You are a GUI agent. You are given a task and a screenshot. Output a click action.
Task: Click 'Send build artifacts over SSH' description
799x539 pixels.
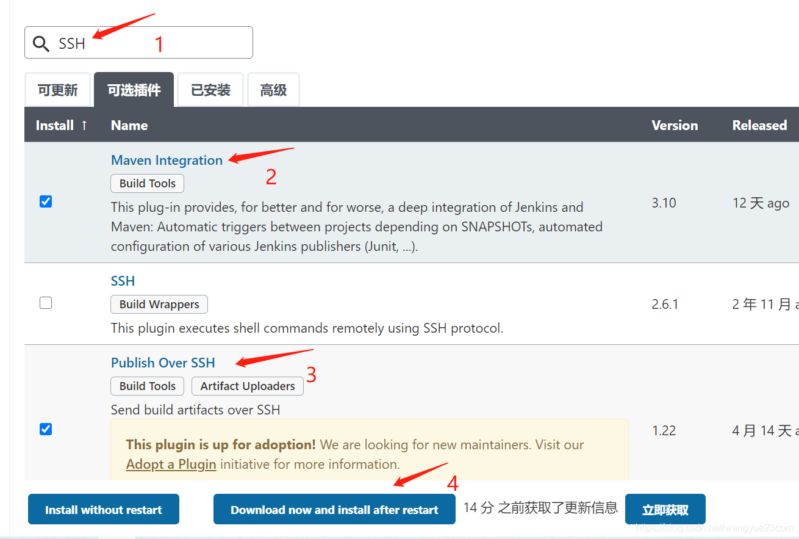click(x=195, y=410)
